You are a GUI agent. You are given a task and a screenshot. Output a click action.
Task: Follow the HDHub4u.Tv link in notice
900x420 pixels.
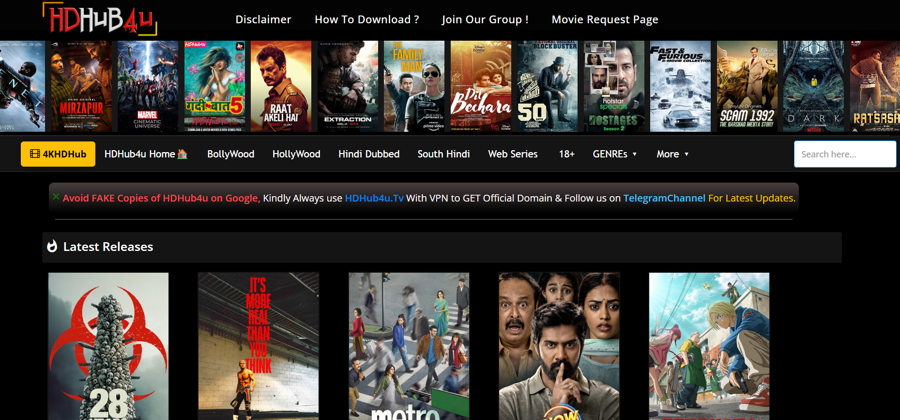[x=374, y=198]
